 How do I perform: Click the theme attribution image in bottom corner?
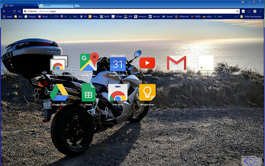[252, 161]
